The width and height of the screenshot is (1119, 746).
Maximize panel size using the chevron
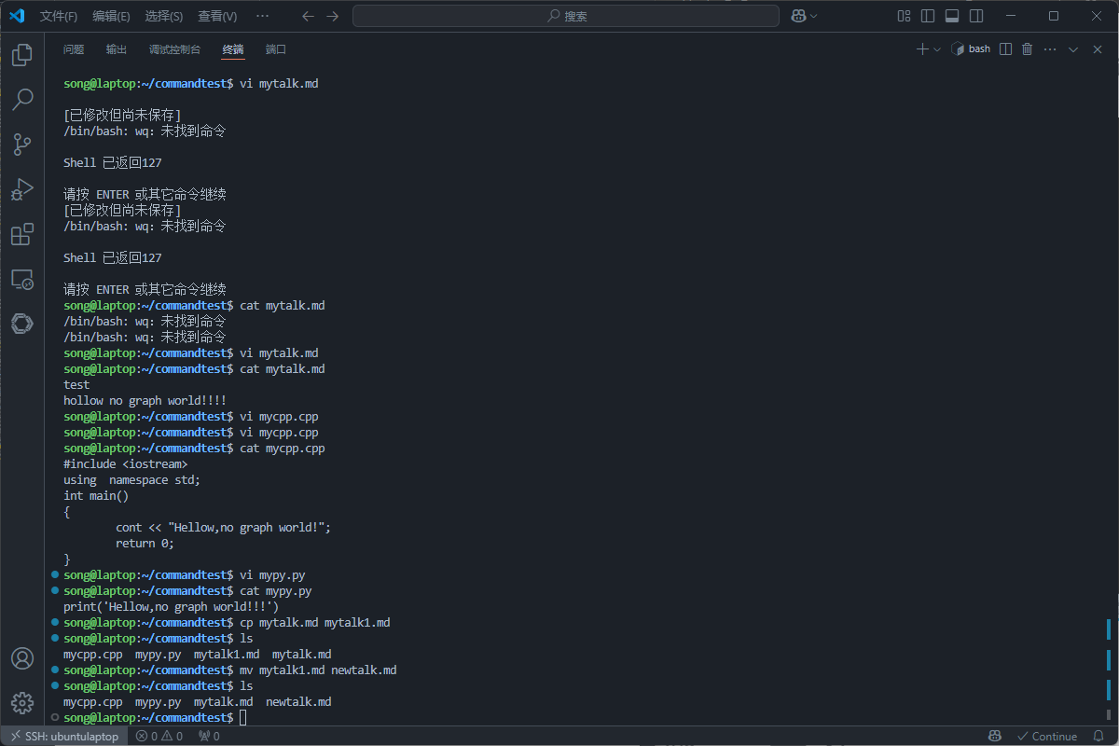(x=1073, y=49)
